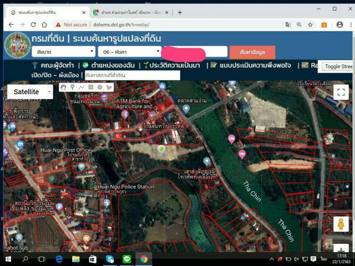Viewport: 355px width, 266px height.
Task: Open คณะผู้จัดทำ link
Action: point(53,65)
